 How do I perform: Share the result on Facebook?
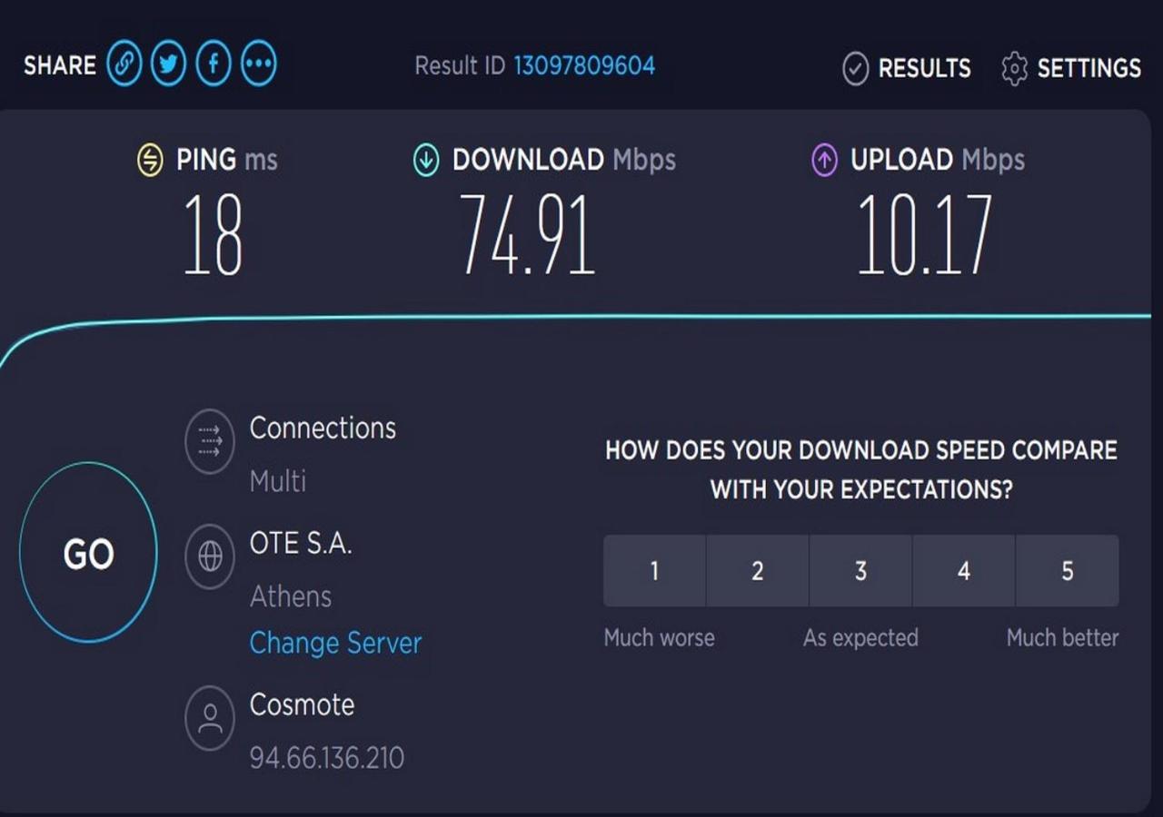pos(214,65)
